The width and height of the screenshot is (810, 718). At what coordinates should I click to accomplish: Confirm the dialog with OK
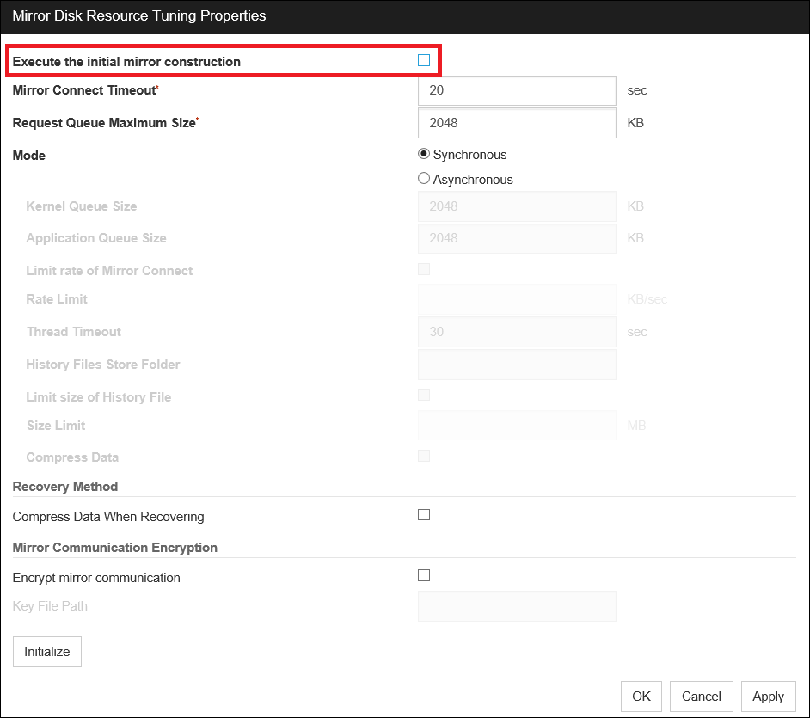pyautogui.click(x=641, y=697)
